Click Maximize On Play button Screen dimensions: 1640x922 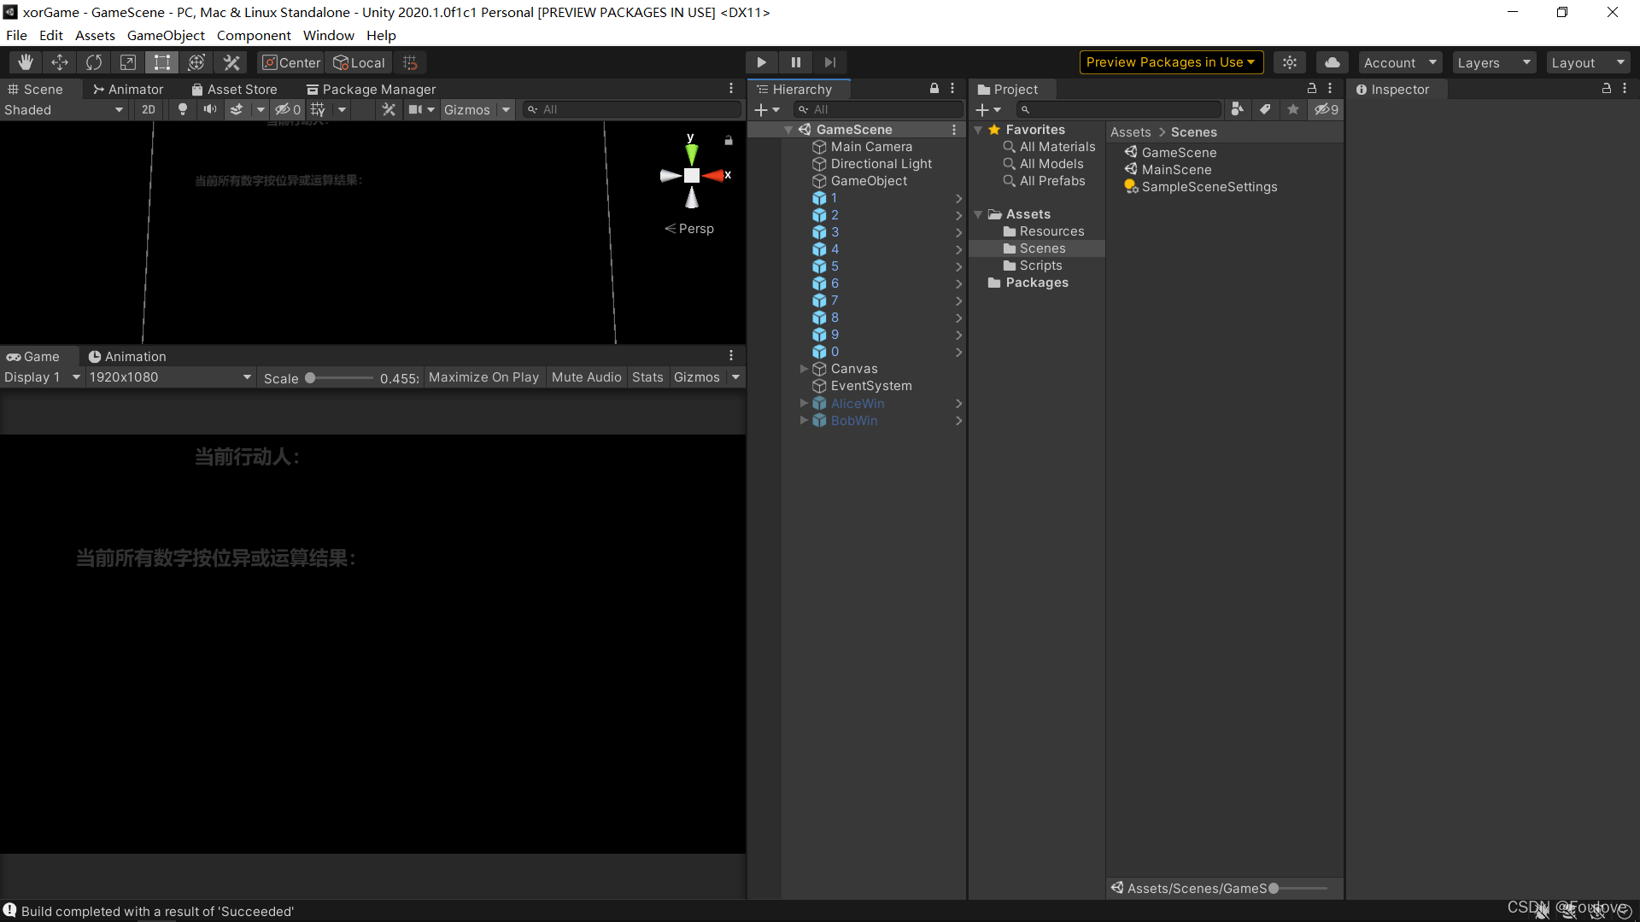point(483,377)
